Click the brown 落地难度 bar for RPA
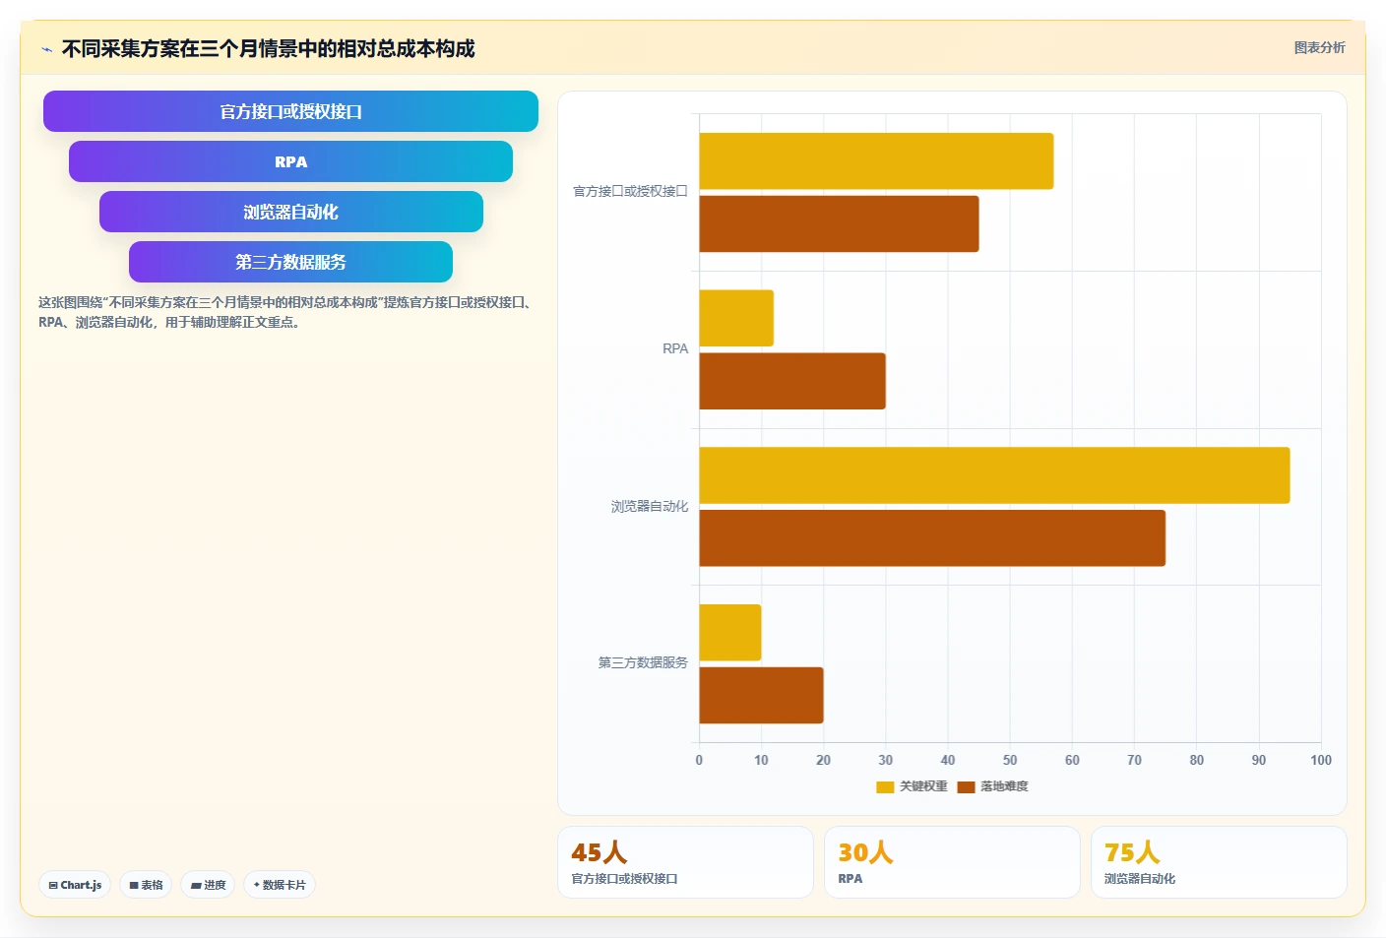This screenshot has height=938, width=1386. coord(792,381)
